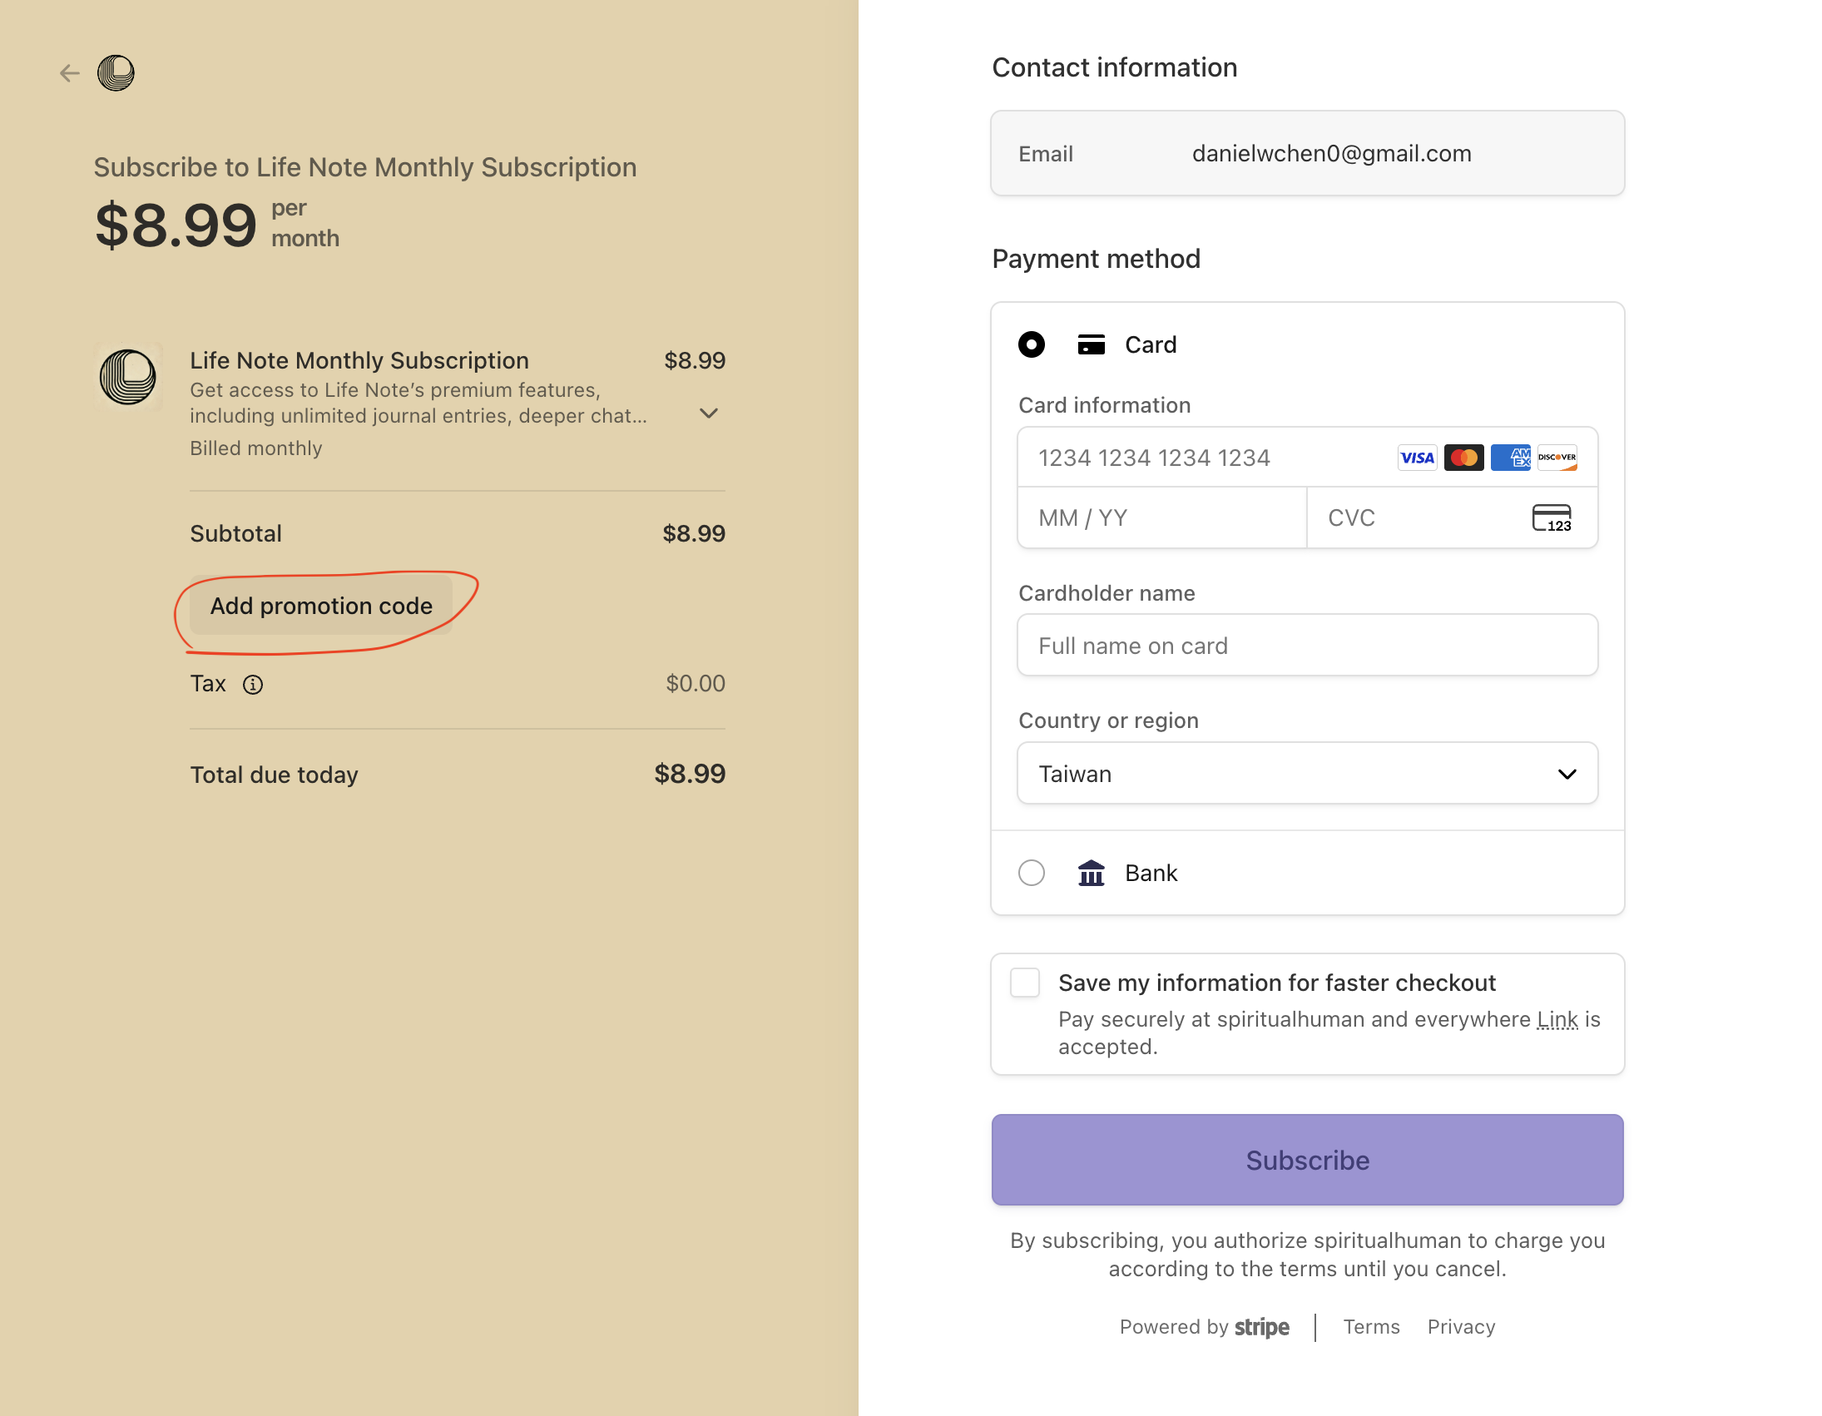
Task: Select the Bank payment radio button
Action: [1031, 873]
